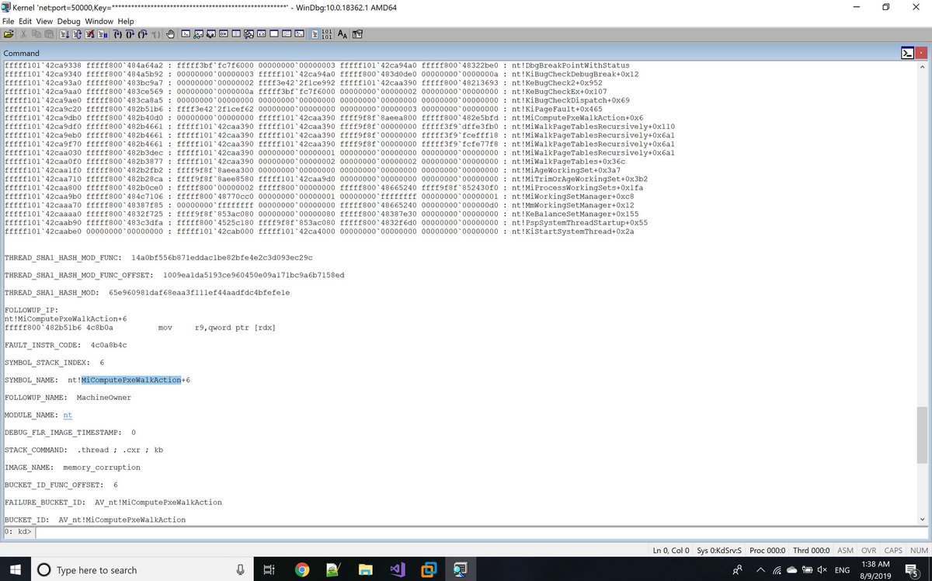Click the Windows Start button
The width and height of the screenshot is (932, 581).
[16, 569]
